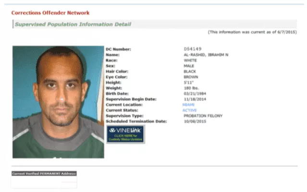Open the ACTIVE current status link
Viewport: 307px width, 192px height.
click(189, 110)
